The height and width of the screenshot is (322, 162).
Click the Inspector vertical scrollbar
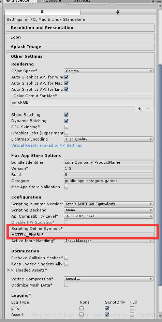point(160,175)
